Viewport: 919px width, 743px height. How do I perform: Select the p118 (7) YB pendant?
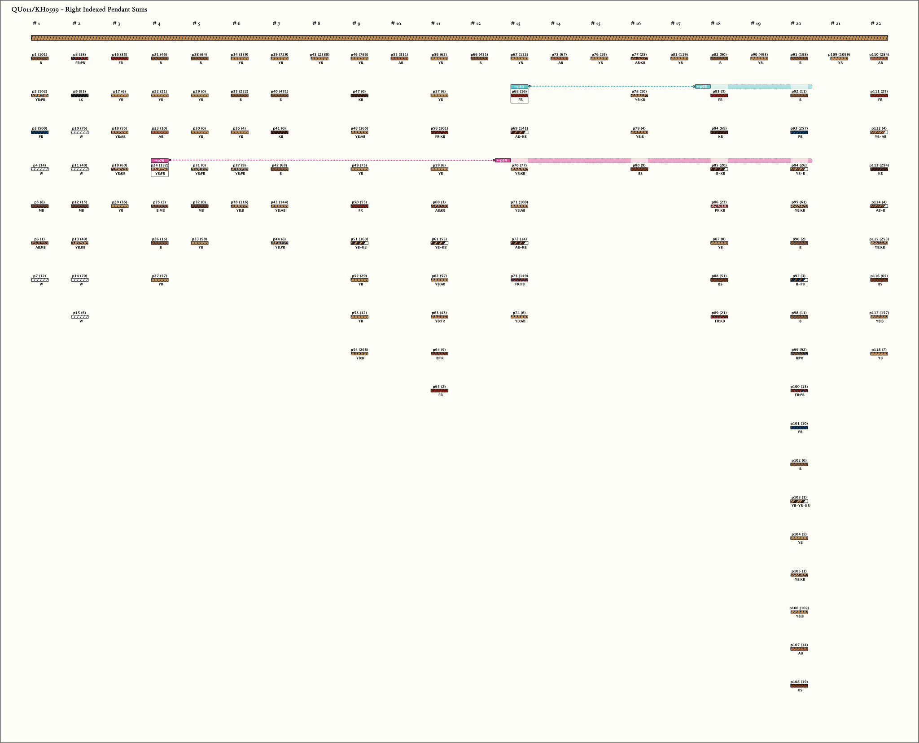[x=879, y=354]
